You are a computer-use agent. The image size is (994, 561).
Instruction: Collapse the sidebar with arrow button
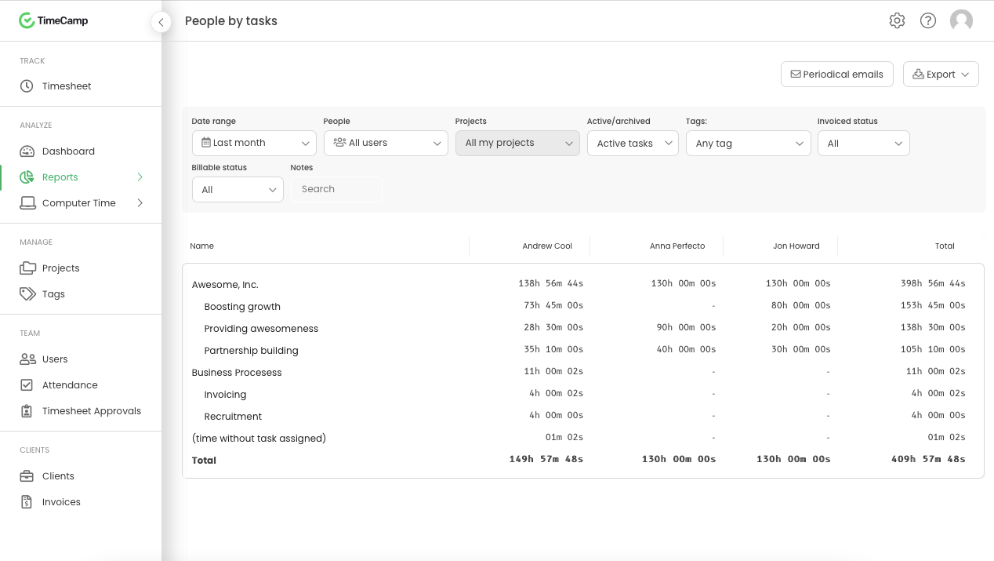pos(161,22)
